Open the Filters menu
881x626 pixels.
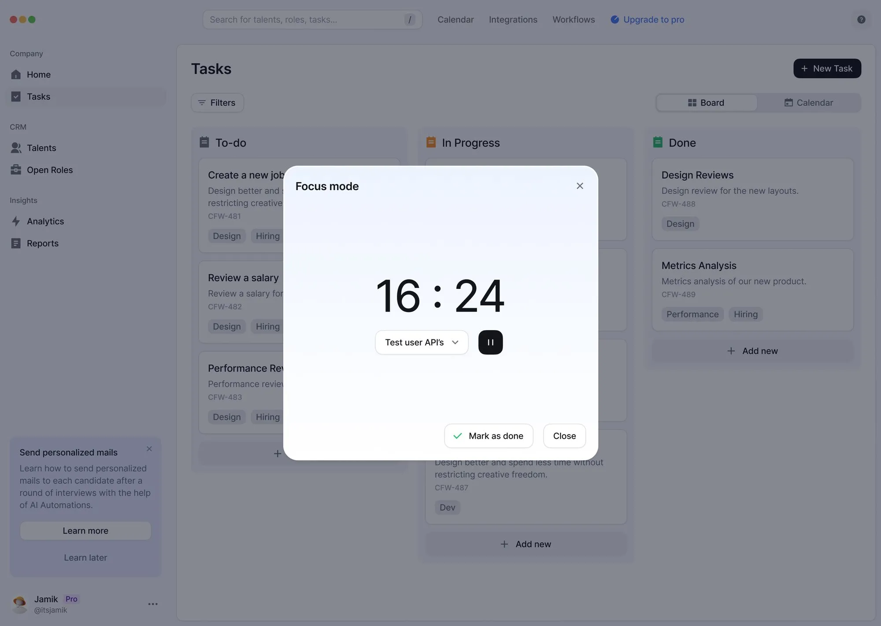pyautogui.click(x=217, y=103)
